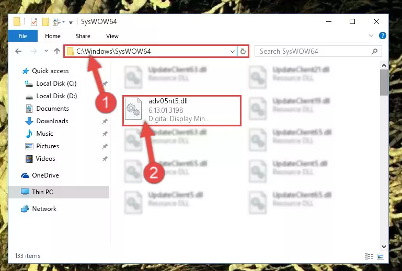Click the pin icon beside Downloads
Viewport: 402px width, 271px height.
pos(105,121)
